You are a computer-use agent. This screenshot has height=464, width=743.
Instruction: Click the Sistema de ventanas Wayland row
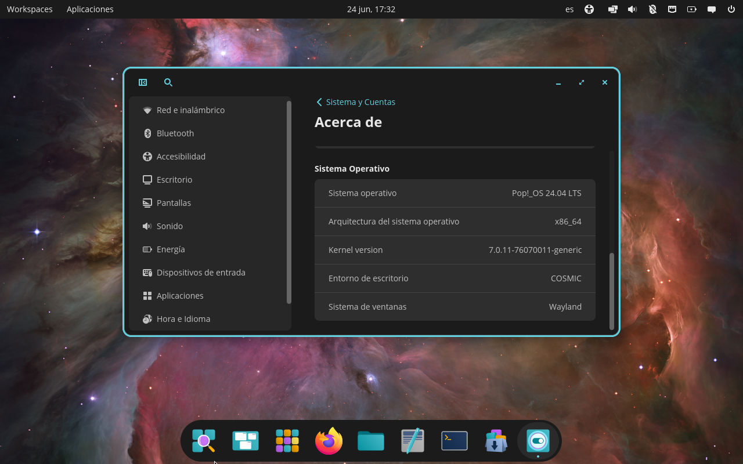455,307
